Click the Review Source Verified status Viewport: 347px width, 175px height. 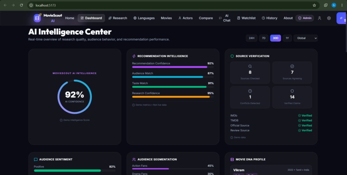click(305, 130)
